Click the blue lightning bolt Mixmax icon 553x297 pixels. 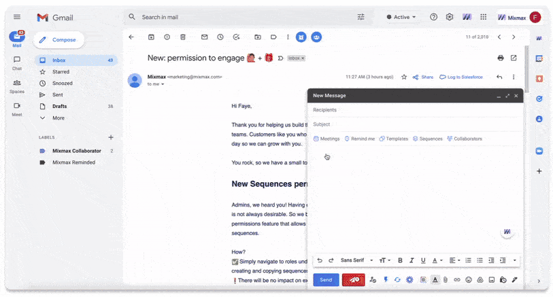(x=386, y=280)
